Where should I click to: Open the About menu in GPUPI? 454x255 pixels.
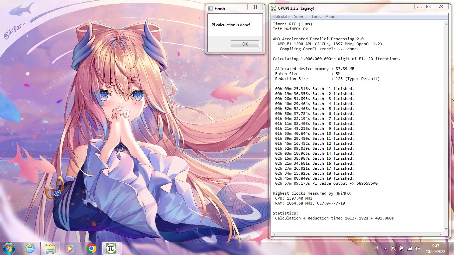click(x=331, y=17)
